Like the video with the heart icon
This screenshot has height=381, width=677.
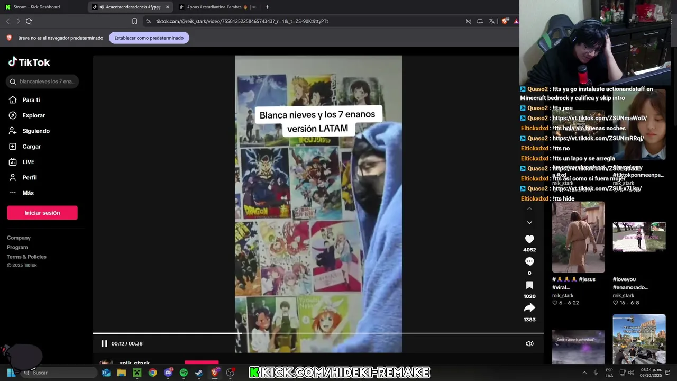coord(529,239)
